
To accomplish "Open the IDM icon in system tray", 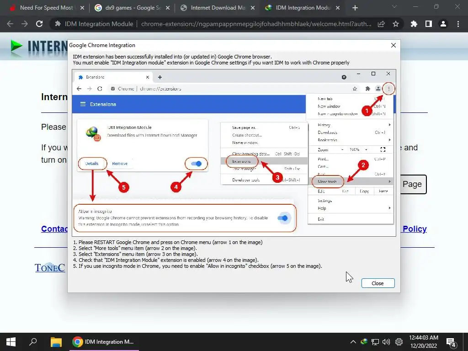I will 364,342.
